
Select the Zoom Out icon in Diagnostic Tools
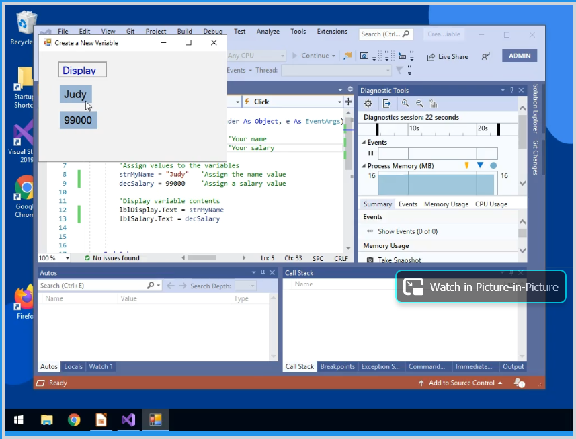[x=419, y=104]
